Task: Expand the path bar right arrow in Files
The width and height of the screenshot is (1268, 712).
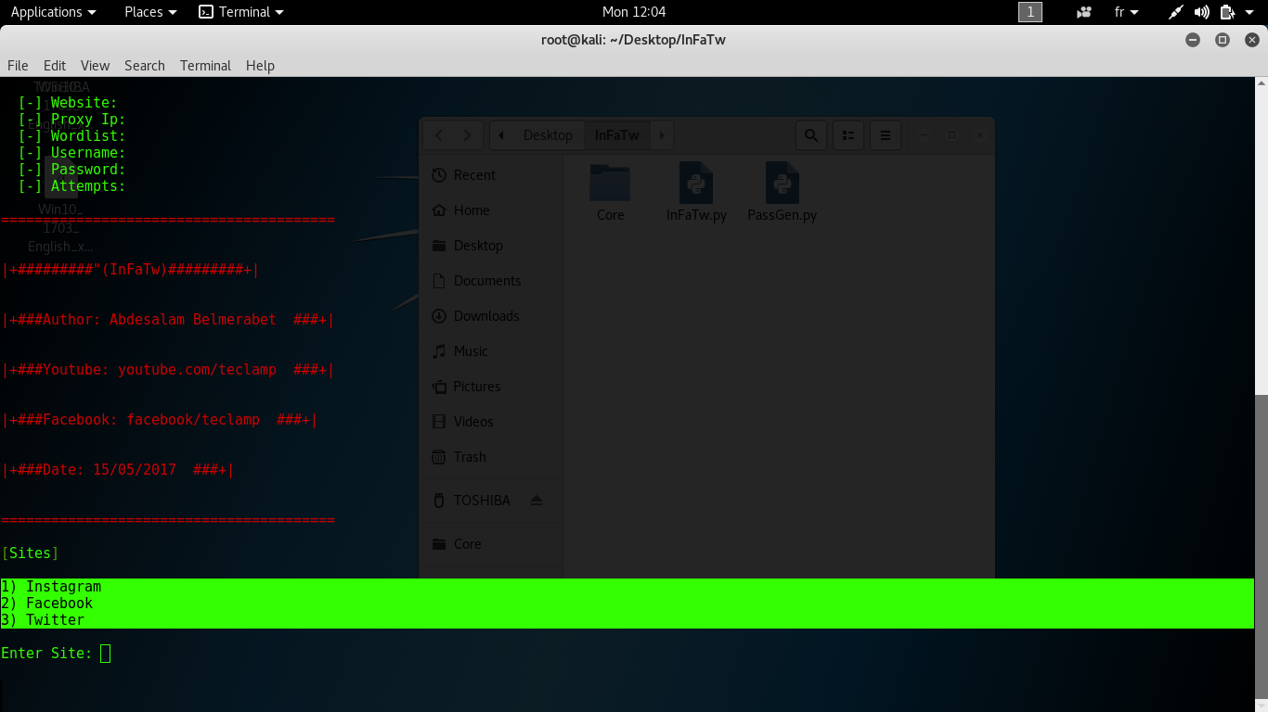Action: coord(662,135)
